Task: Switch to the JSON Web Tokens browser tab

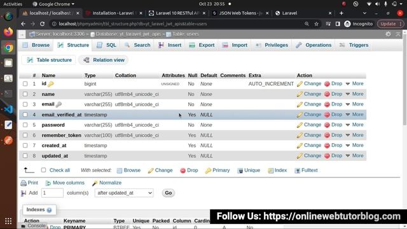Action: coord(240,13)
